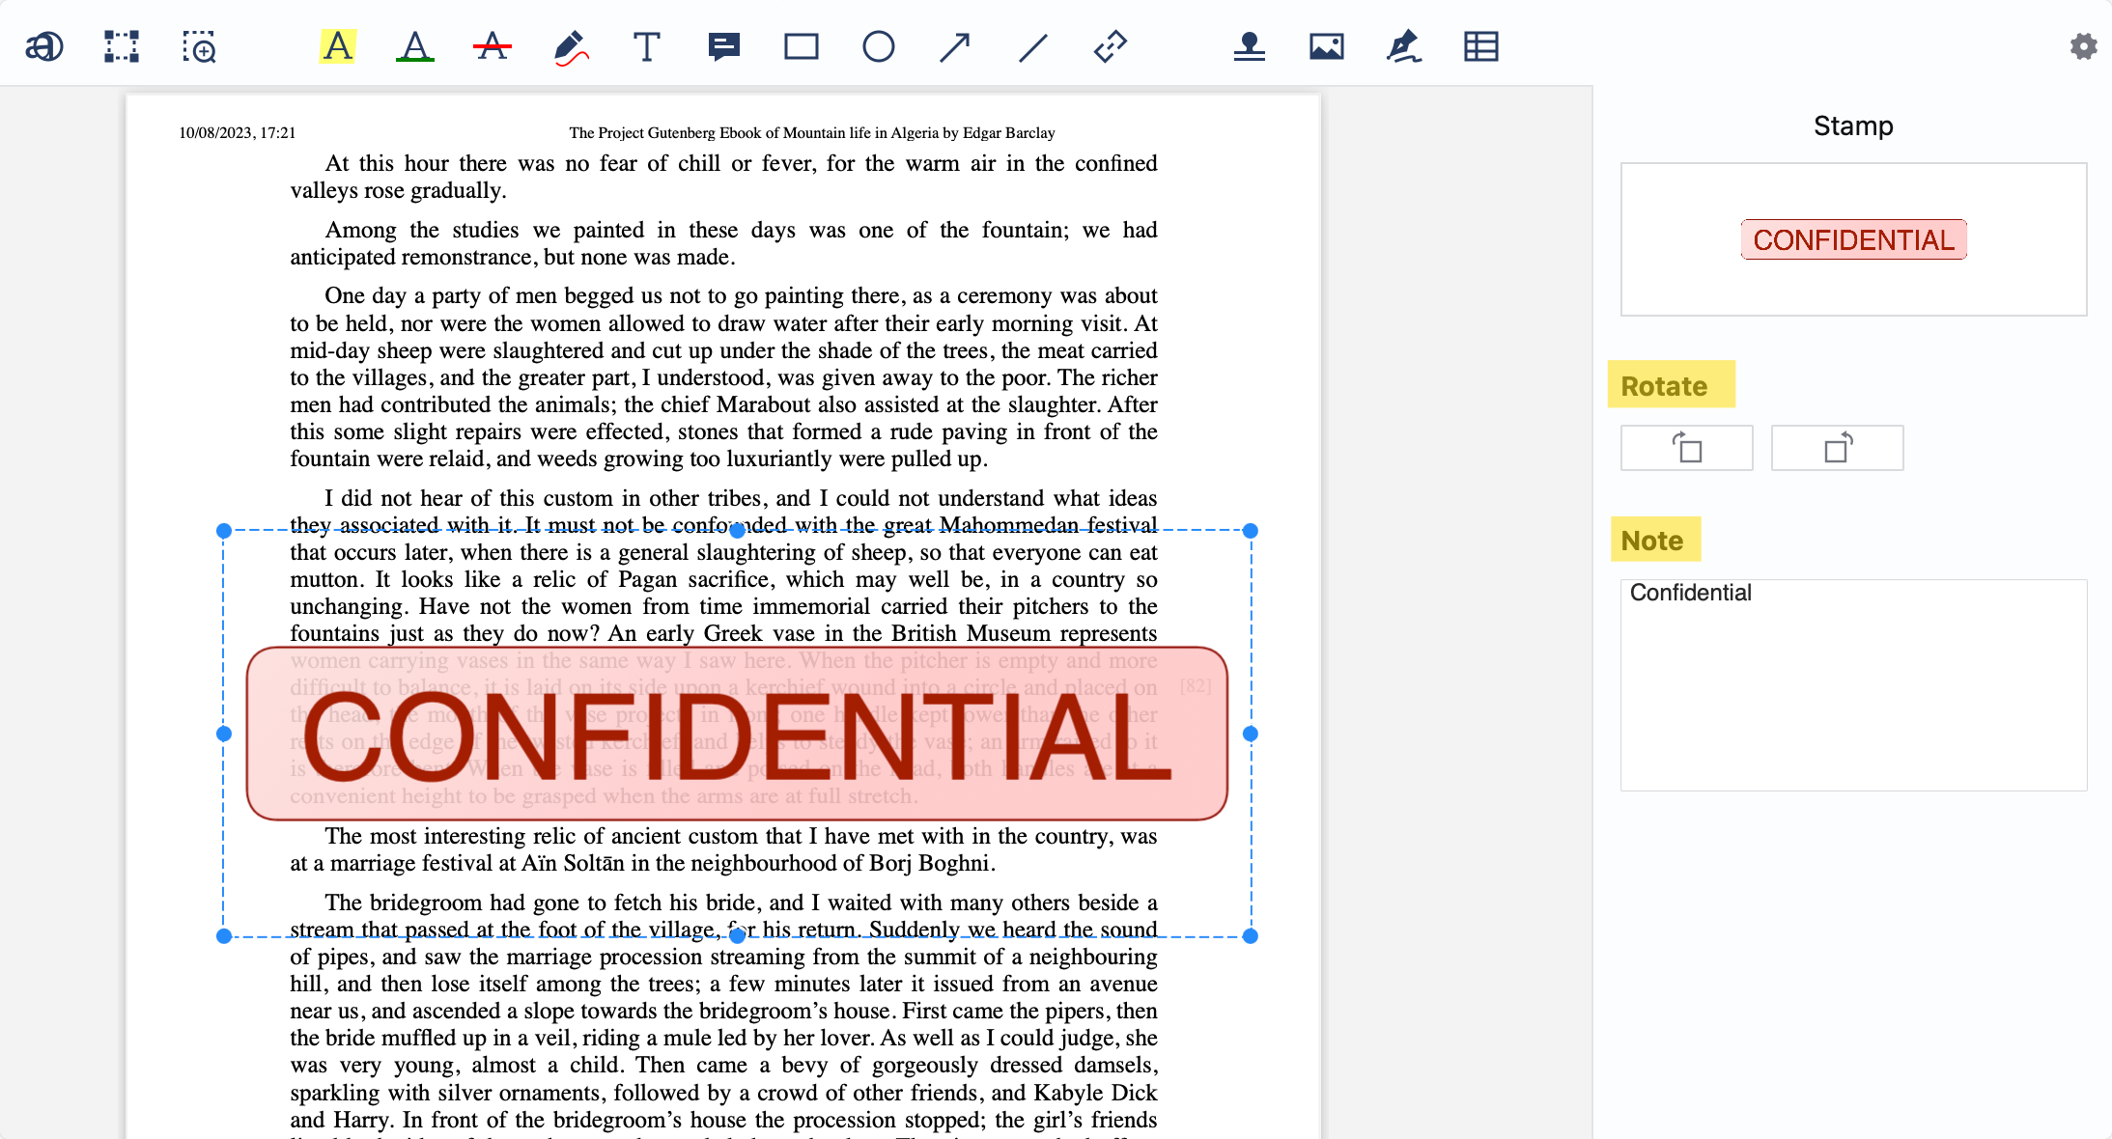The image size is (2112, 1139).
Task: Select the Signature tool
Action: (x=1404, y=46)
